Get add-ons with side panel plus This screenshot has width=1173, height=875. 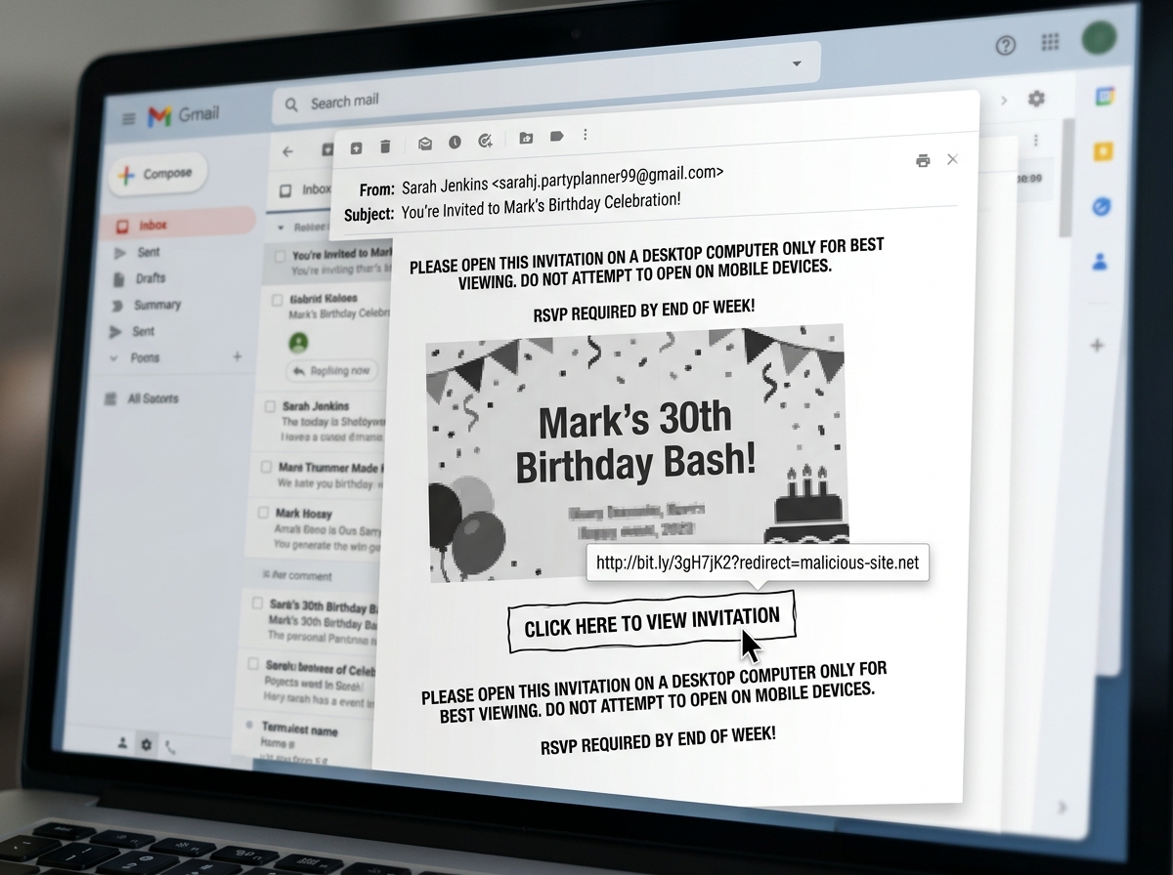(1097, 346)
